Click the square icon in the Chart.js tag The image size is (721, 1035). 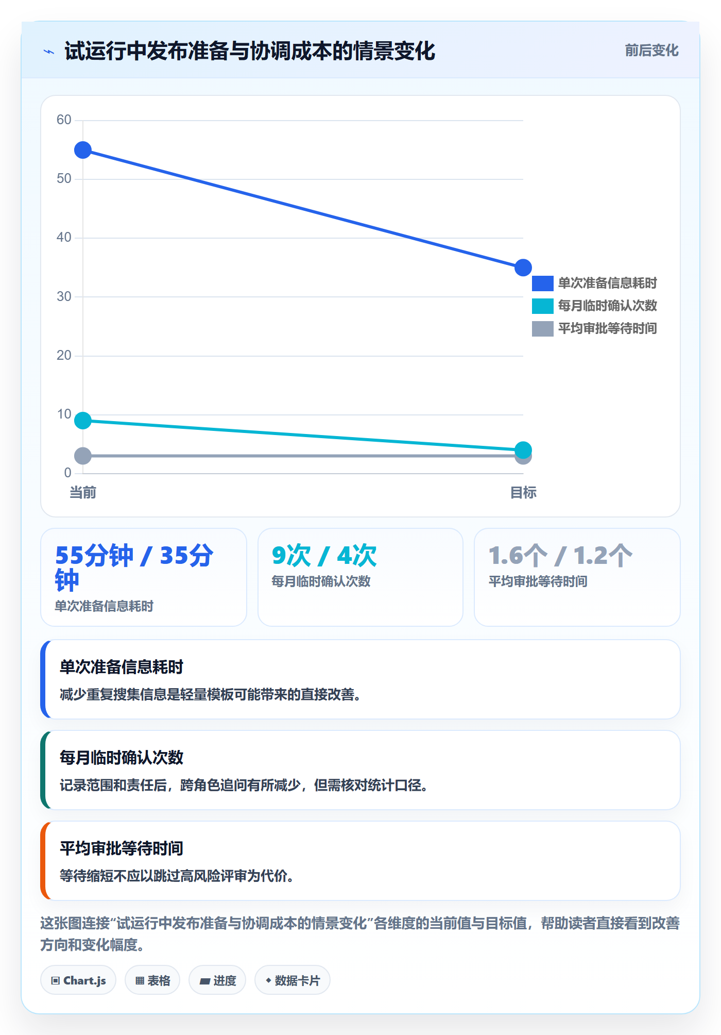pyautogui.click(x=55, y=981)
